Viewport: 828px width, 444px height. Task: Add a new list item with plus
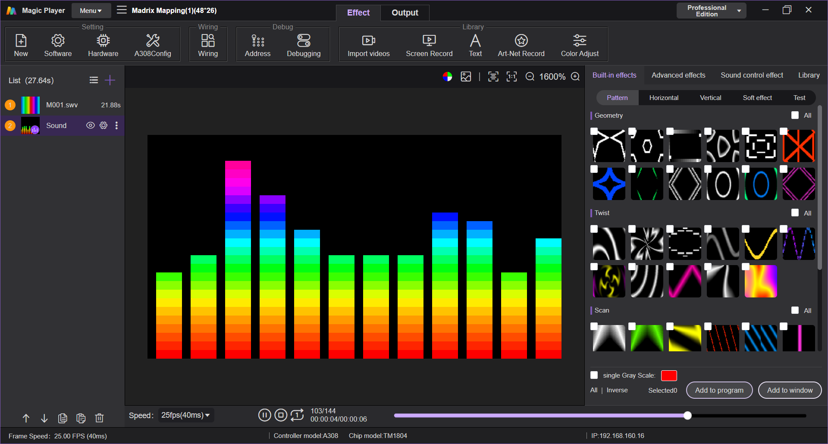[x=110, y=80]
